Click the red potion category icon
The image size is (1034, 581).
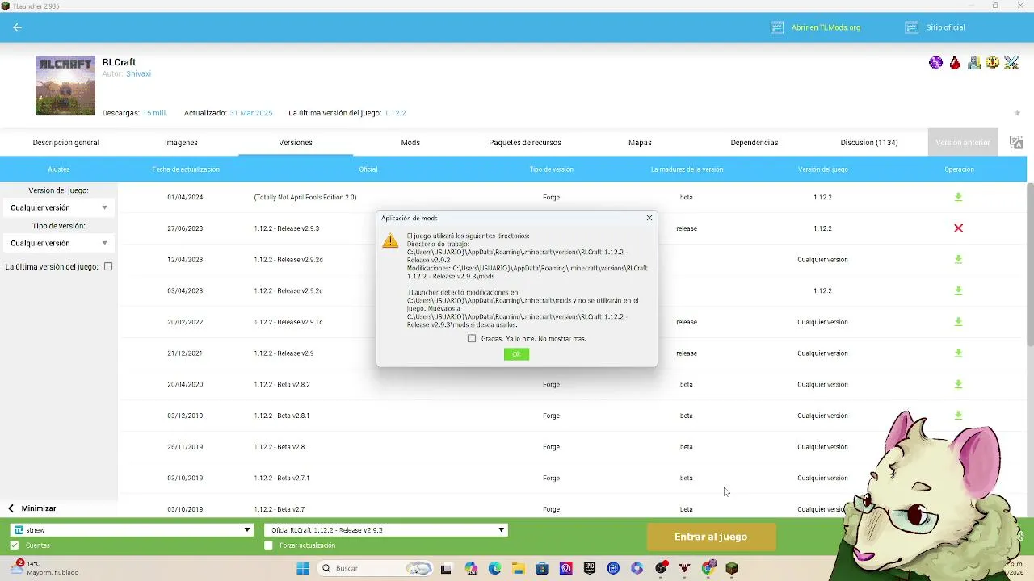(955, 63)
